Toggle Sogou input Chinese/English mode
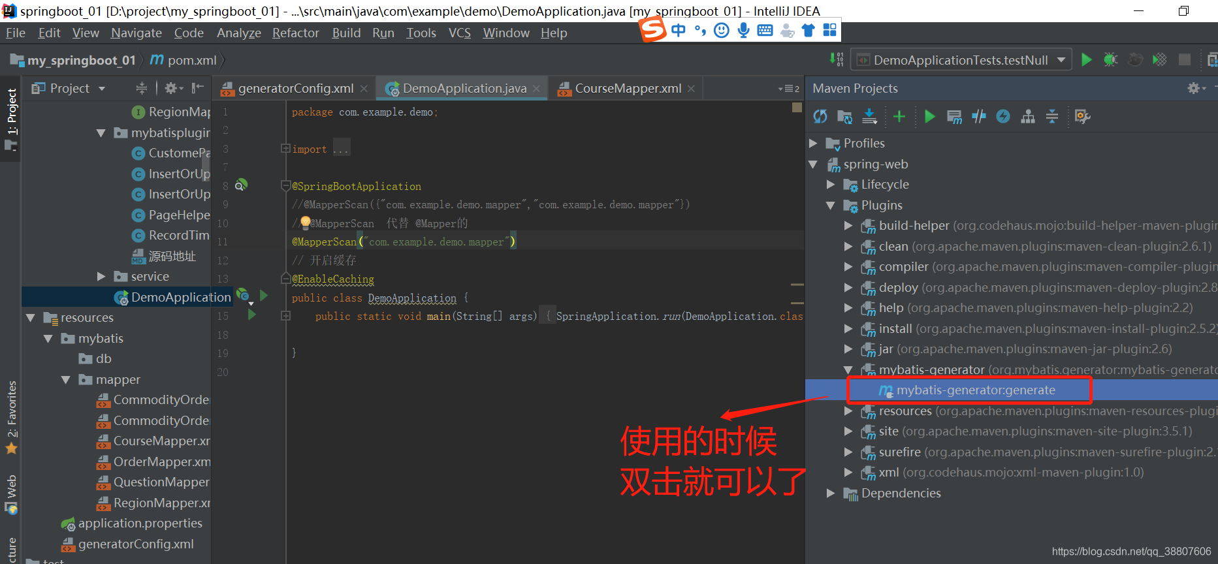The width and height of the screenshot is (1218, 564). [679, 30]
